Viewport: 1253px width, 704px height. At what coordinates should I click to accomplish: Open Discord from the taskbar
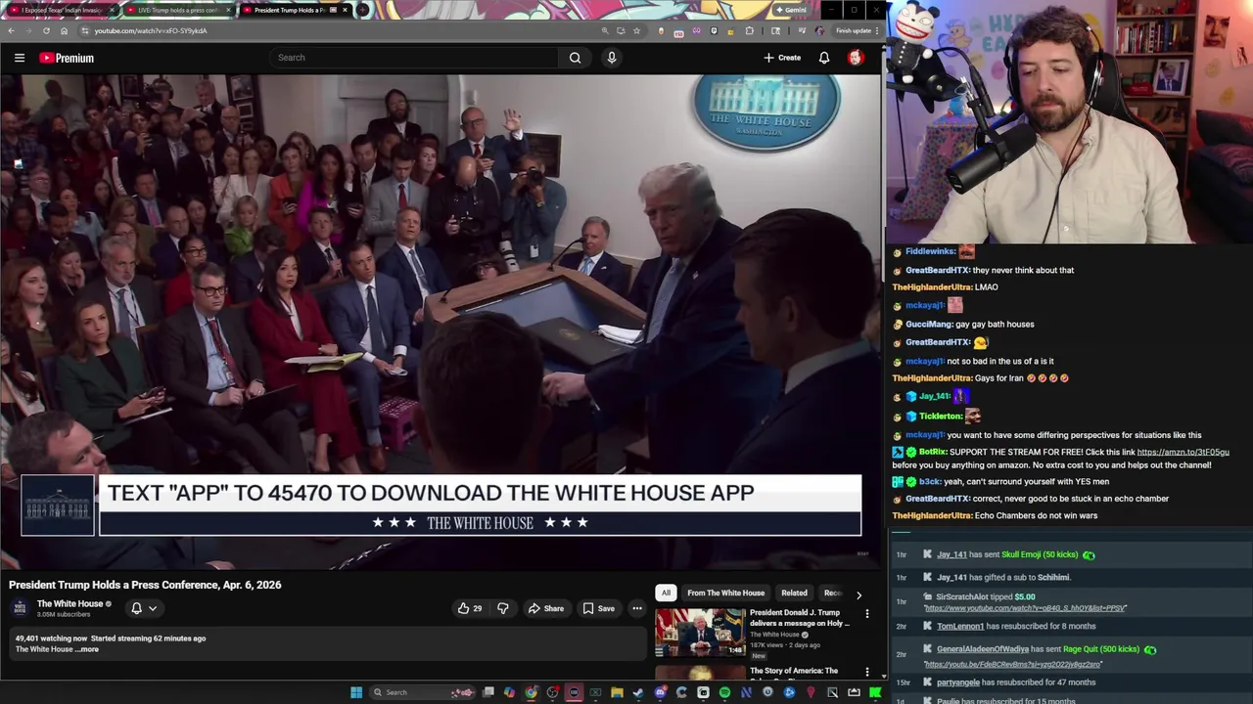point(660,692)
